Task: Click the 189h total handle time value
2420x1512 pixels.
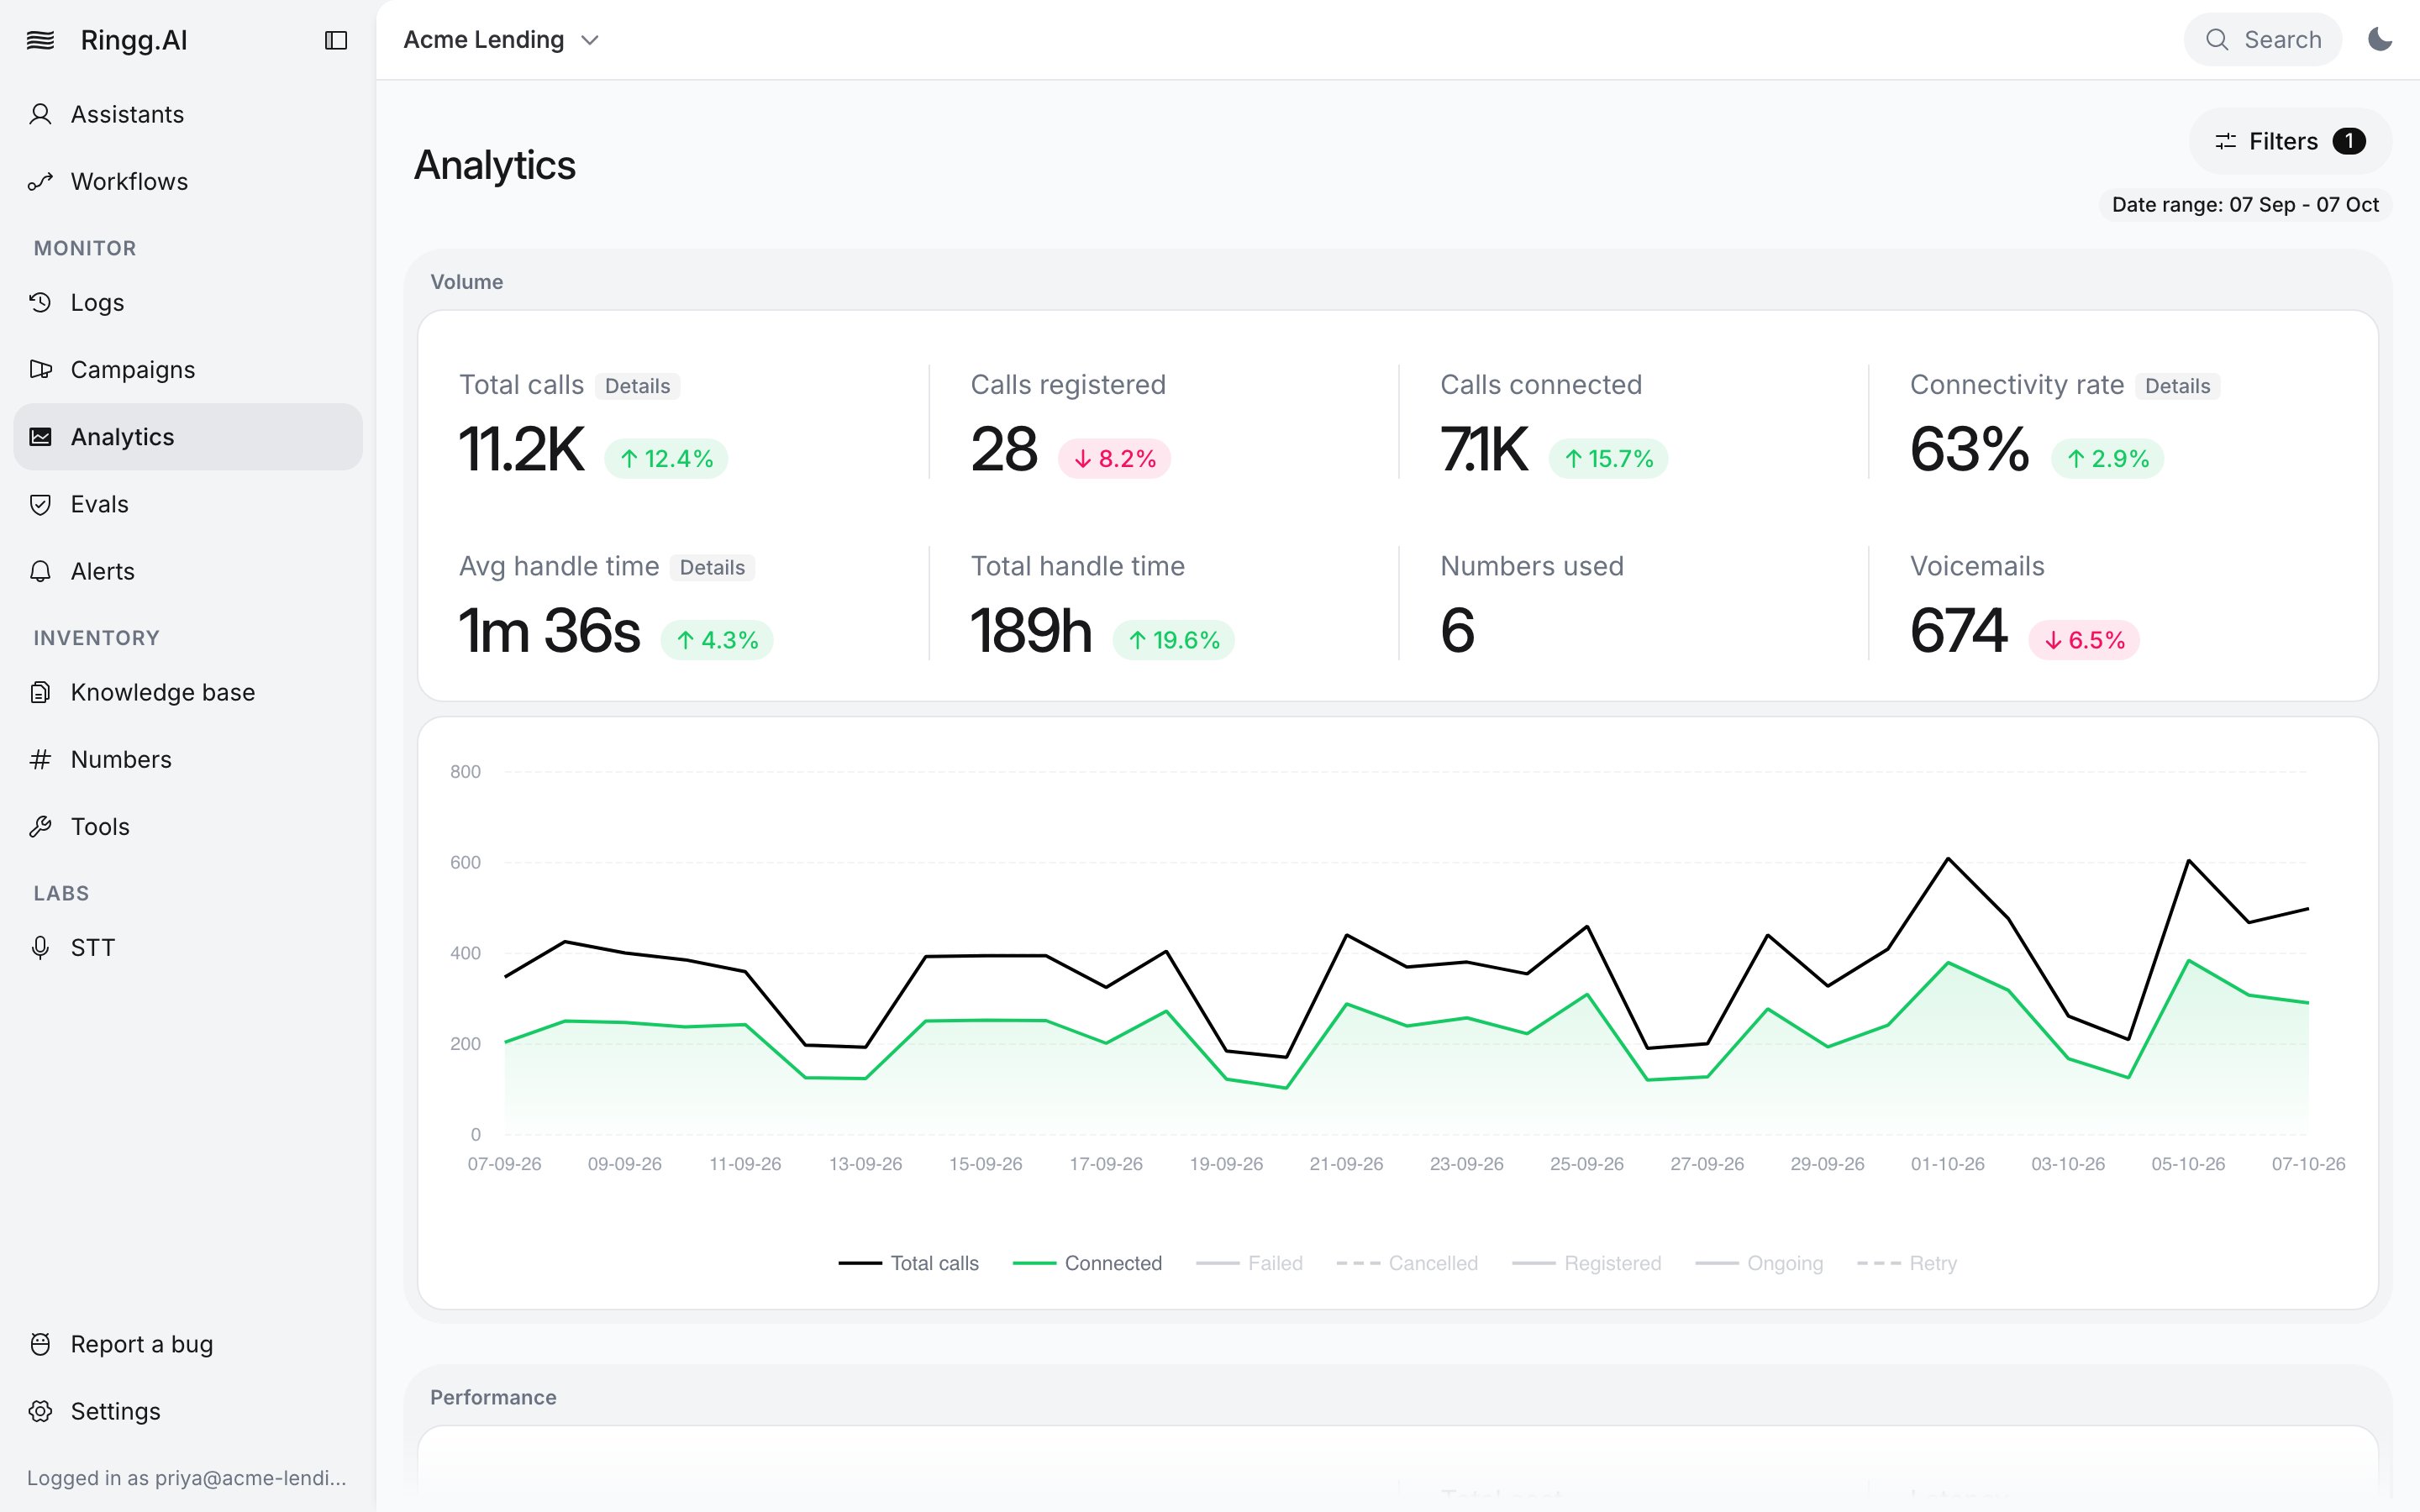Action: click(1031, 630)
